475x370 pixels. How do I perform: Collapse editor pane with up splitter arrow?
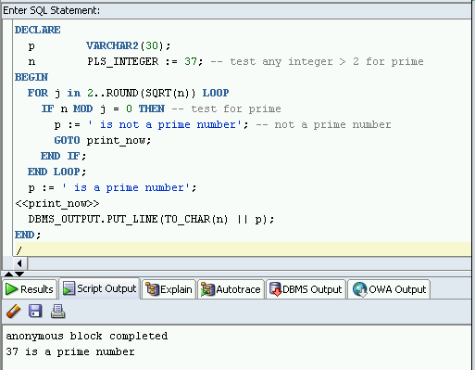tap(8, 274)
